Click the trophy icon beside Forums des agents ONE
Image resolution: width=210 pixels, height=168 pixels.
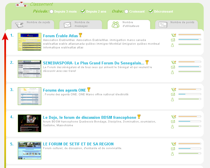[89, 89]
